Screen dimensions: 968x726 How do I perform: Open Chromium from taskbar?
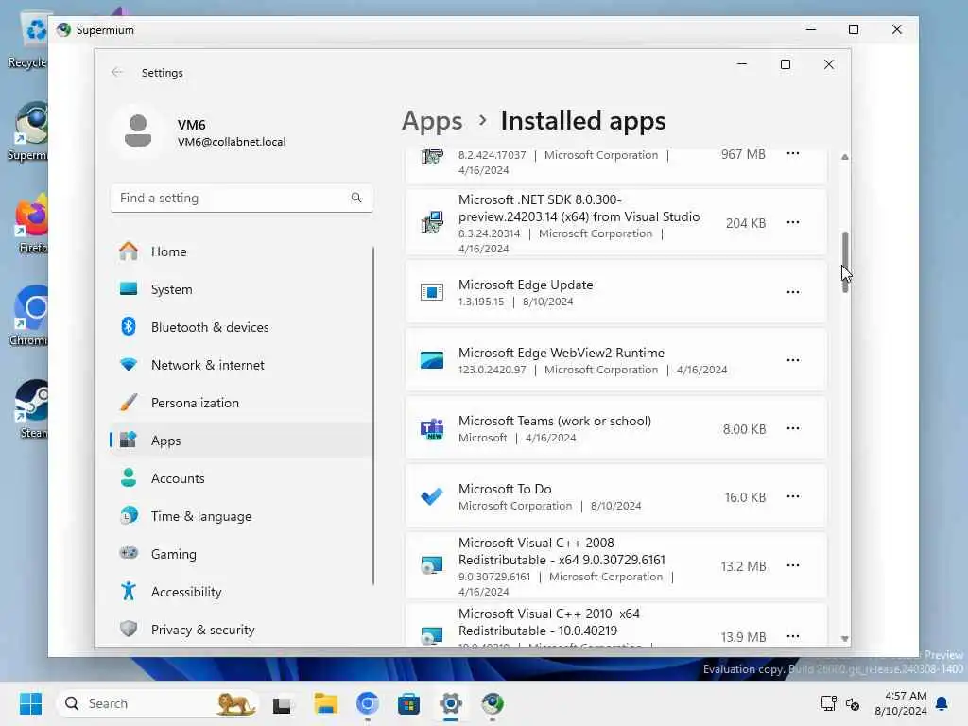368,703
